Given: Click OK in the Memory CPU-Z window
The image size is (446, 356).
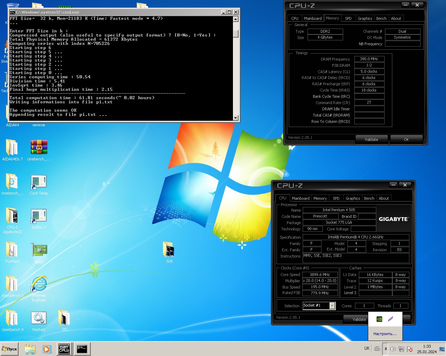Looking at the screenshot, I should point(406,140).
